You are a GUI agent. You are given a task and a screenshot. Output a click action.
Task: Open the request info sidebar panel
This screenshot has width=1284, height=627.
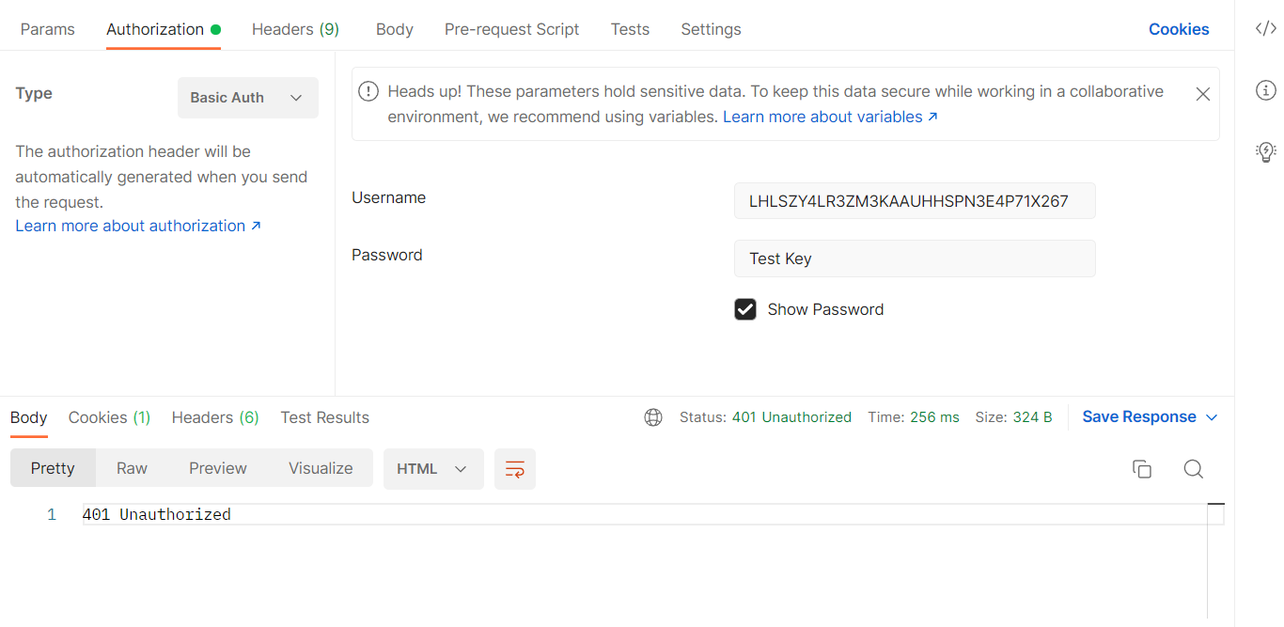(x=1266, y=90)
